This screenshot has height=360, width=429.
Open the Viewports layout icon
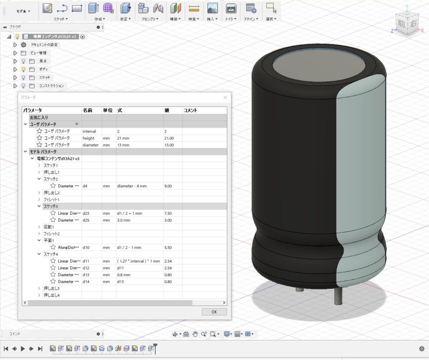tap(248, 334)
